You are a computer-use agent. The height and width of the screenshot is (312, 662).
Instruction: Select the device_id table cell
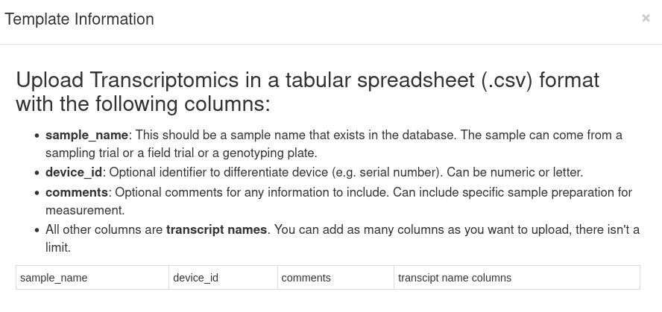click(223, 278)
